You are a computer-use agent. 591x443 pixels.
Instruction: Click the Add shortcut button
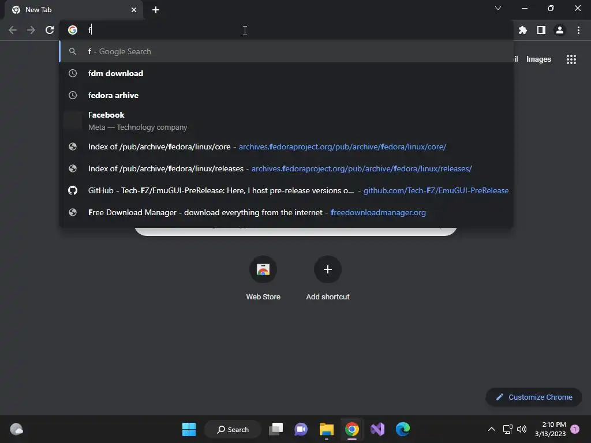pos(328,279)
